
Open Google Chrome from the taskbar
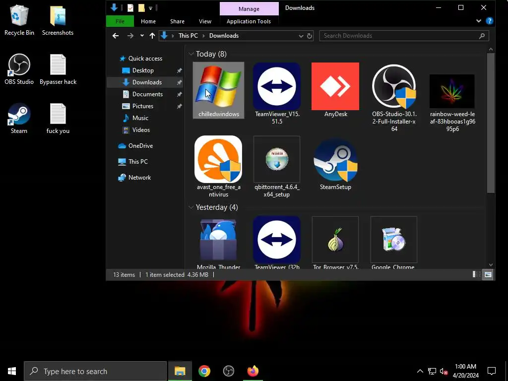[204, 371]
